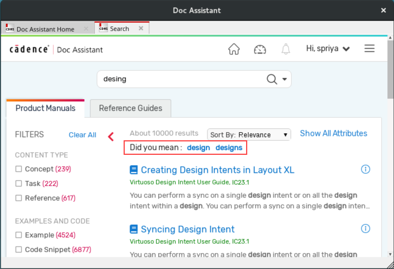Toggle the Code Snippet filter

[19, 250]
